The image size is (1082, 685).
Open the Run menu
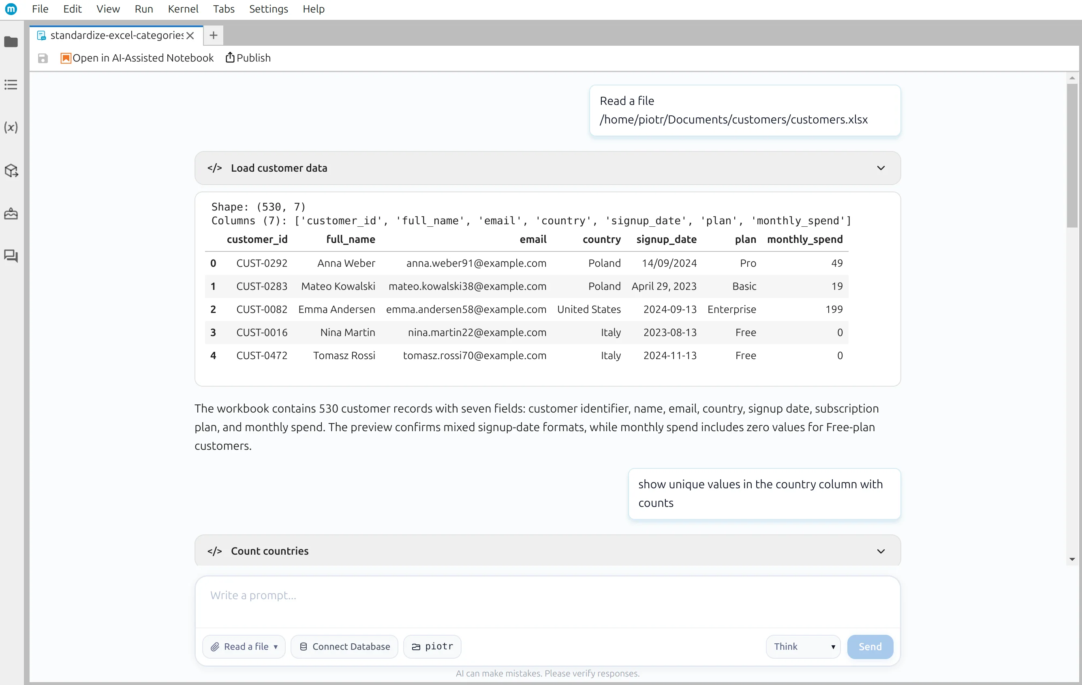click(x=144, y=9)
